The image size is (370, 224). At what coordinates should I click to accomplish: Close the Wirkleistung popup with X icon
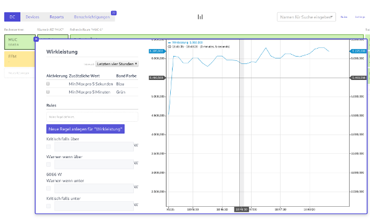click(x=36, y=39)
